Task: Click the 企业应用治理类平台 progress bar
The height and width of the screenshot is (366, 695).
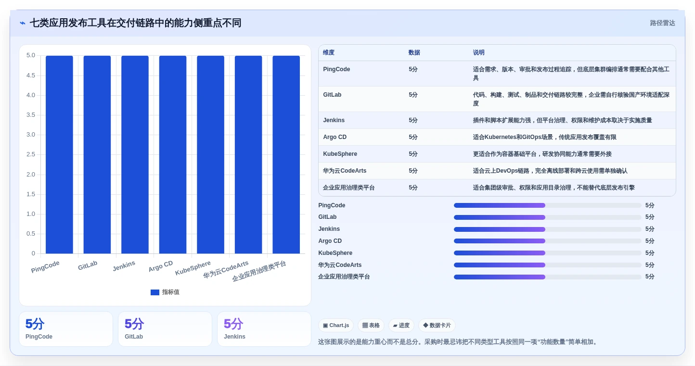Action: tap(547, 277)
